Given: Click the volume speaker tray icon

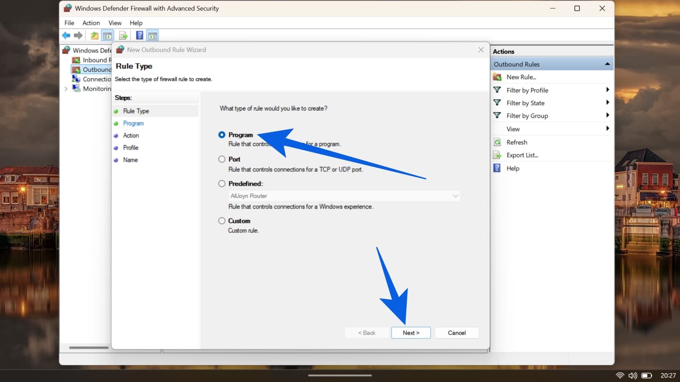Looking at the screenshot, I should point(633,375).
